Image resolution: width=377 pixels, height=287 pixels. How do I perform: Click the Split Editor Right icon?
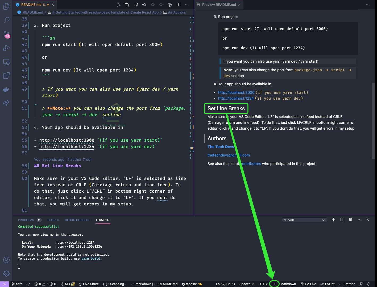[x=178, y=5]
